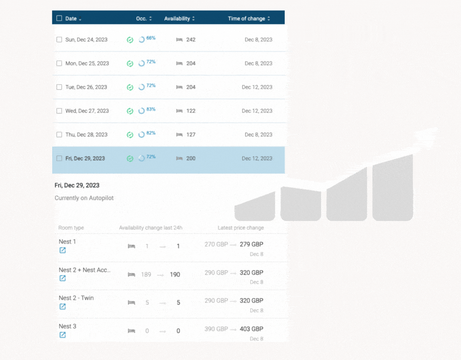Click the green status icon on Fri, Dec 29 row
Screen dimensions: 461x360
click(x=130, y=158)
